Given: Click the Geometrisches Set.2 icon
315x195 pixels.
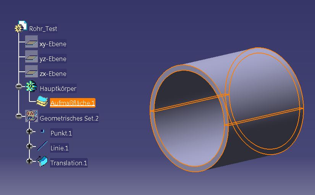Looking at the screenshot, I should coord(31,116).
